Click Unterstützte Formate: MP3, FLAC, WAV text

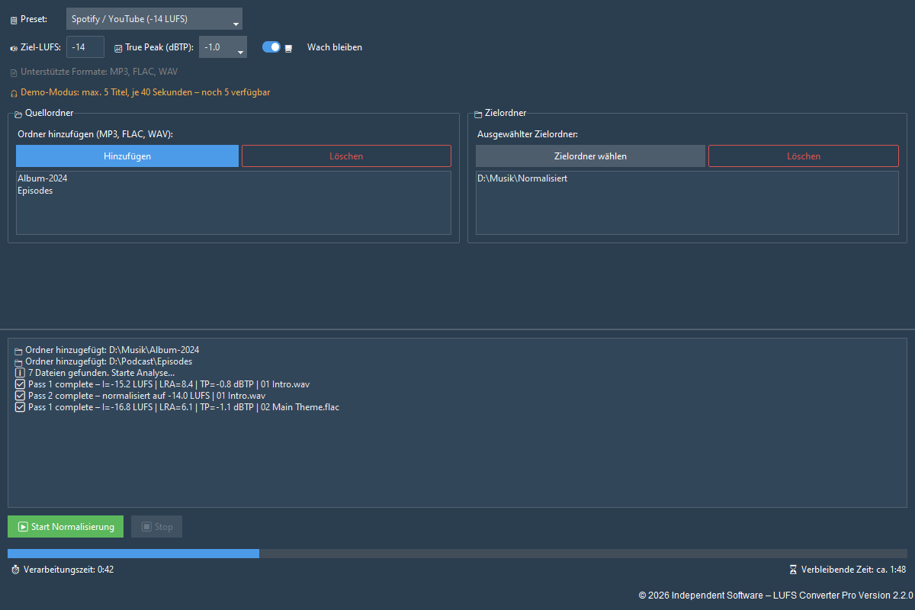point(99,72)
